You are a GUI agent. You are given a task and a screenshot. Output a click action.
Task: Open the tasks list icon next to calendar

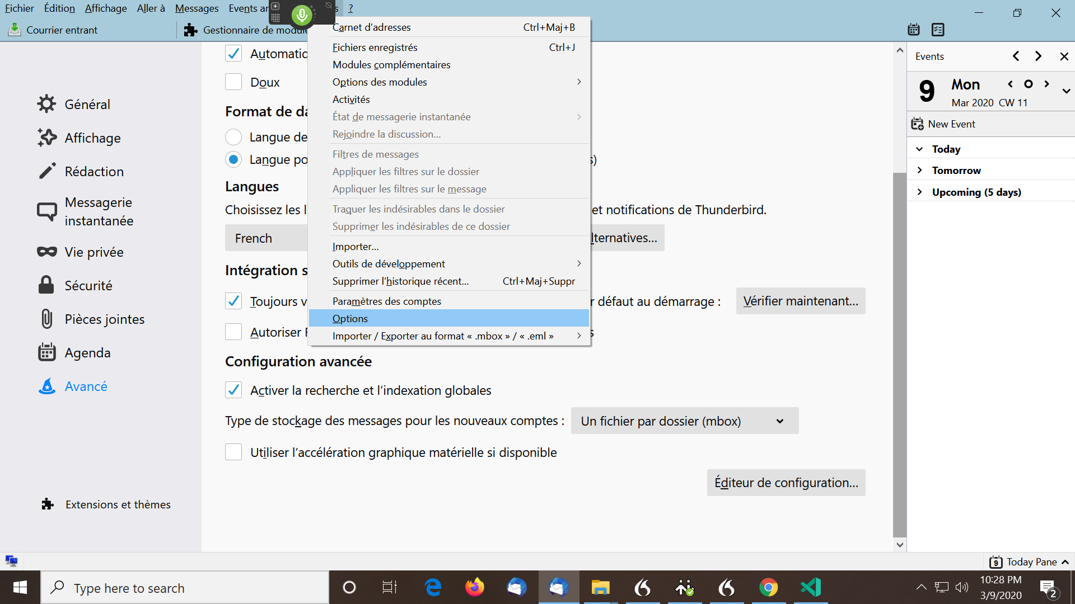[x=938, y=30]
